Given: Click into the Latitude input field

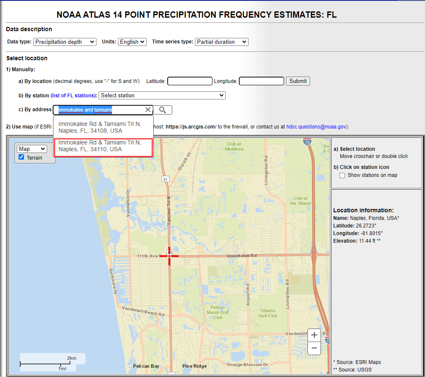Looking at the screenshot, I should pyautogui.click(x=190, y=81).
